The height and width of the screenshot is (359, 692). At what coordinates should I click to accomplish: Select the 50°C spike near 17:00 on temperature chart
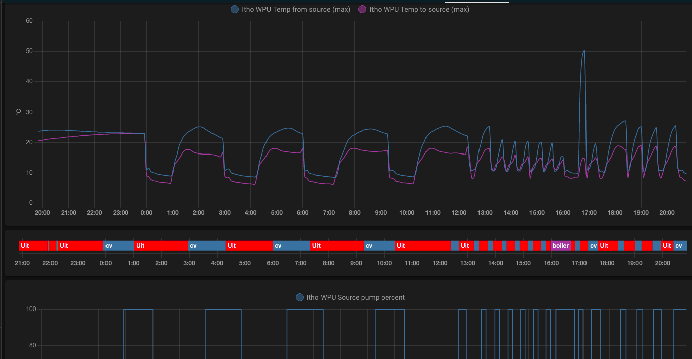point(583,51)
